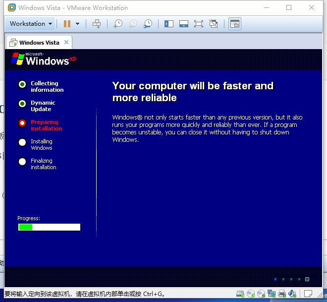Click the first CD/DVD drive status icon
Screen dimensions: 327x302
click(251, 294)
